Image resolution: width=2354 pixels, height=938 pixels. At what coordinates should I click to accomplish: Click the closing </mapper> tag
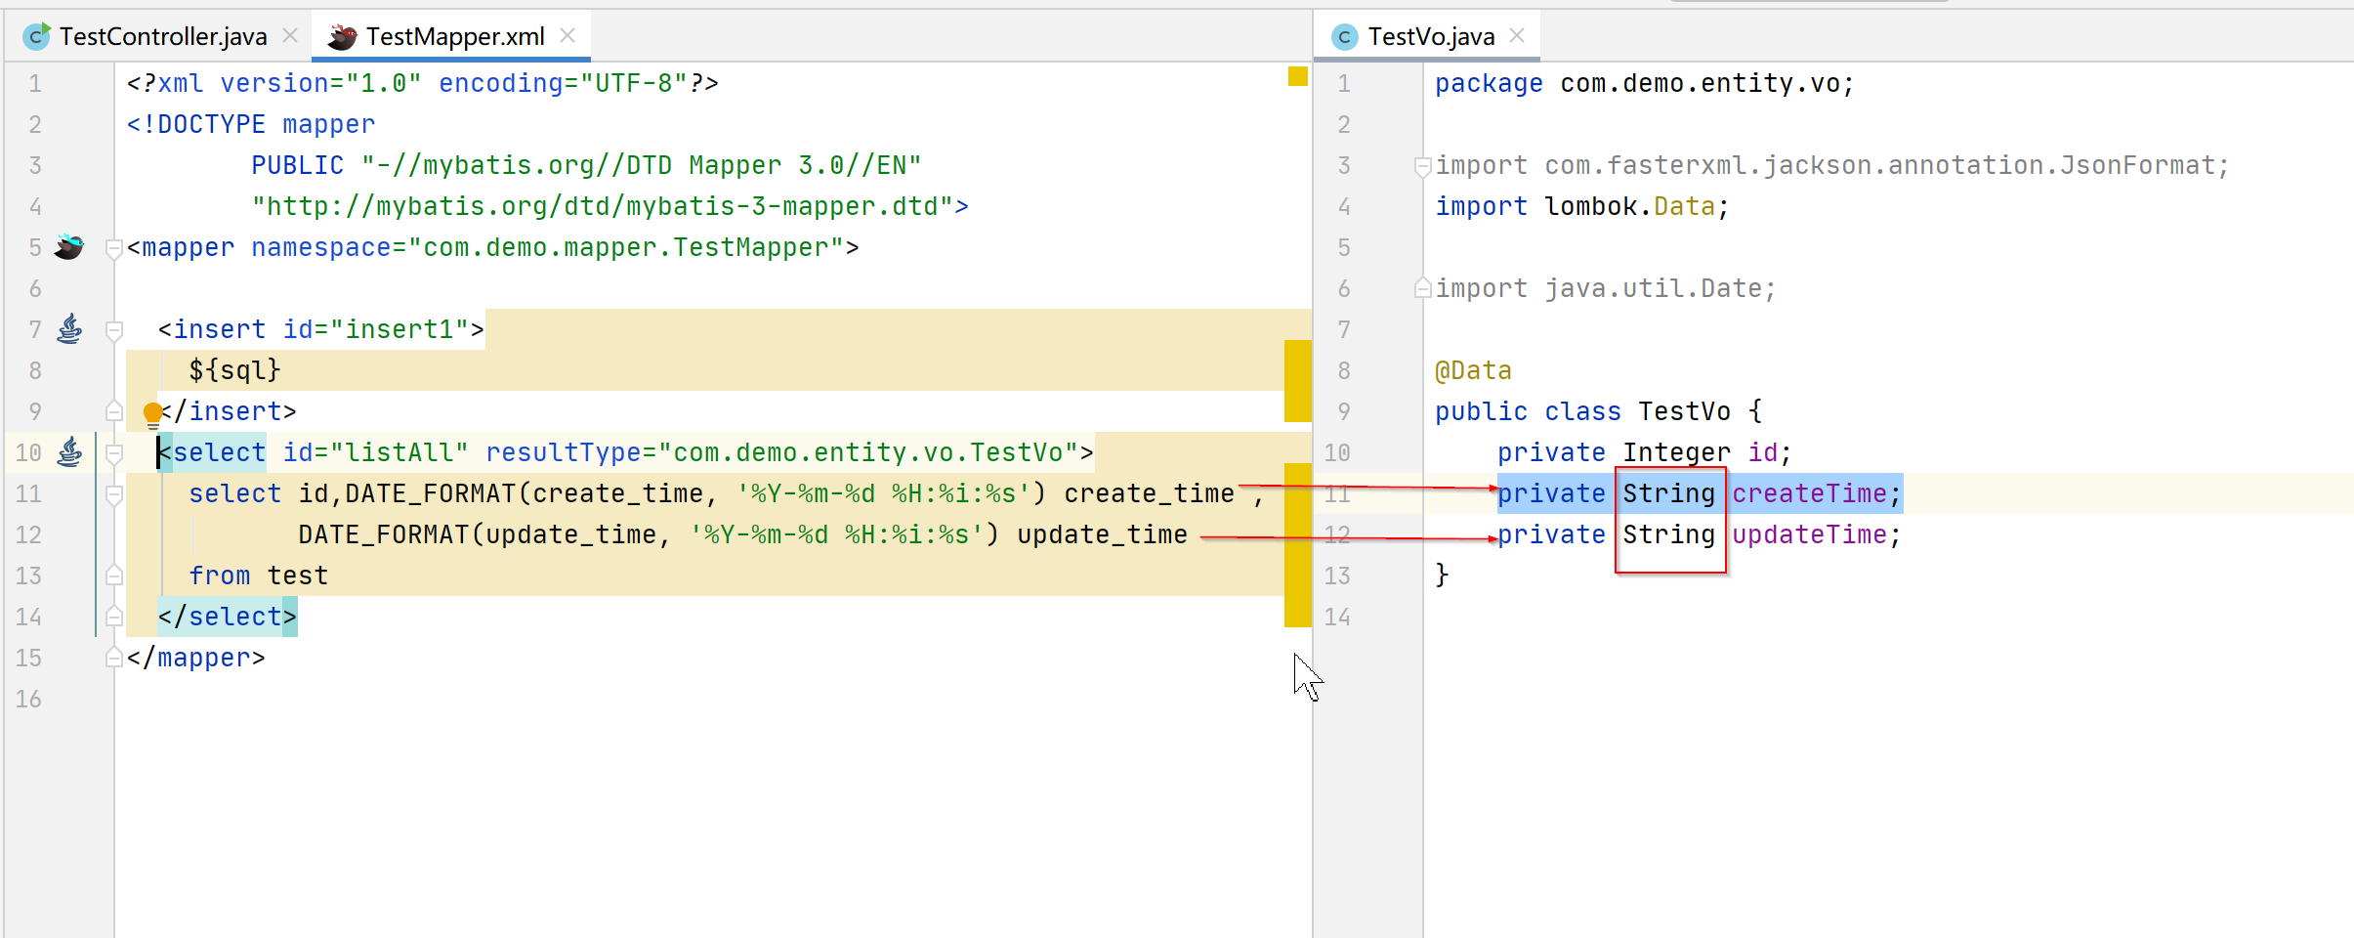pyautogui.click(x=196, y=658)
